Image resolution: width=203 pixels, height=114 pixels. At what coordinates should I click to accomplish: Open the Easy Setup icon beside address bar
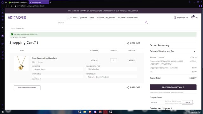click(x=200, y=6)
